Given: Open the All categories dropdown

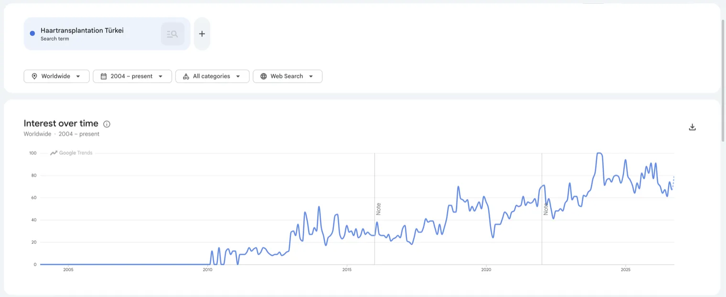Looking at the screenshot, I should pos(212,76).
